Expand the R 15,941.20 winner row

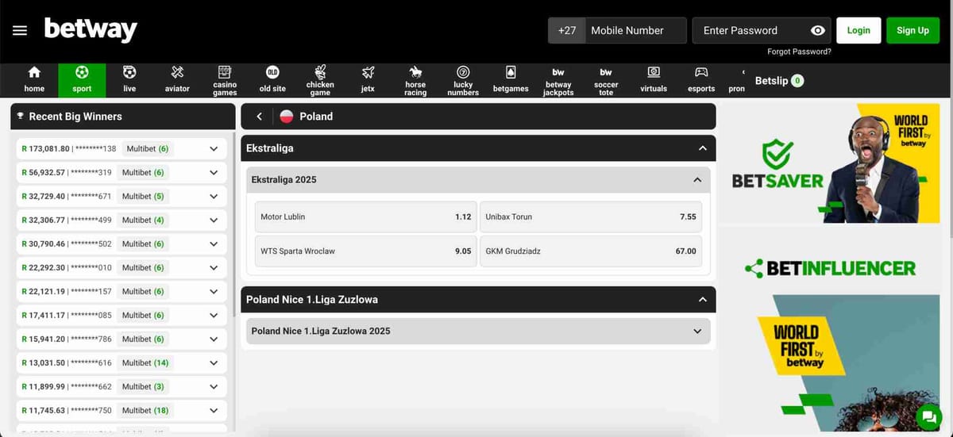point(214,339)
